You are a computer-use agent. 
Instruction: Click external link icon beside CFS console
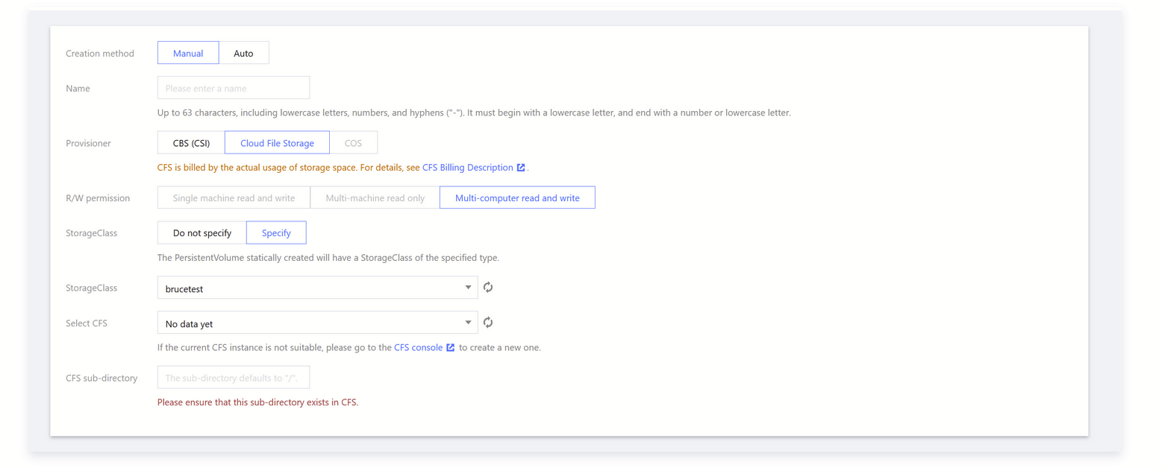[451, 347]
